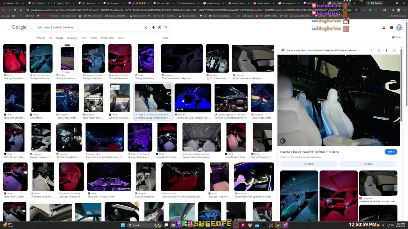Click the Visit button in preview
The height and width of the screenshot is (229, 408).
click(391, 152)
